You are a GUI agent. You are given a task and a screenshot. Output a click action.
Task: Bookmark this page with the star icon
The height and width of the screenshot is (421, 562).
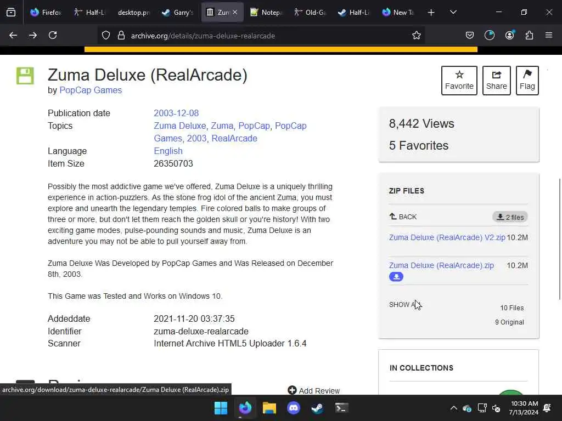[416, 36]
